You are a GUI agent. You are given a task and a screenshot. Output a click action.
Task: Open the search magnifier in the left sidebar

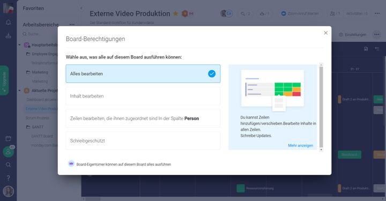click(8, 165)
